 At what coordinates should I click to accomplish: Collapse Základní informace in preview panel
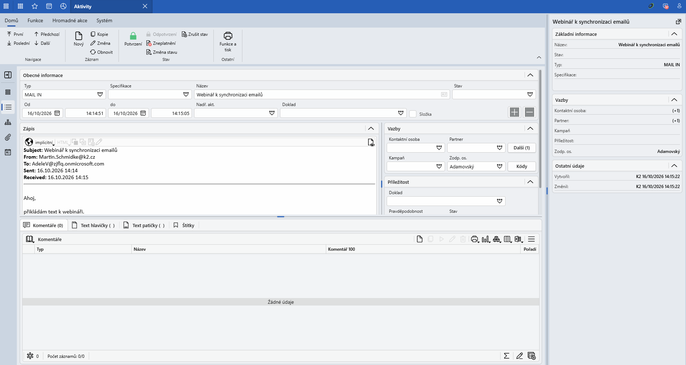click(674, 34)
